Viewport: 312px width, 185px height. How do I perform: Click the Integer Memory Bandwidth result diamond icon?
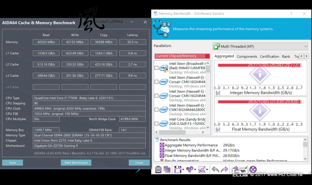click(x=162, y=150)
